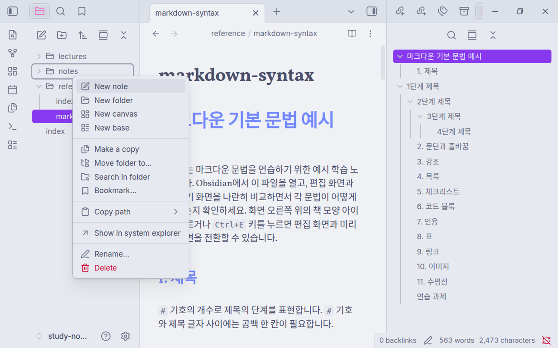The width and height of the screenshot is (558, 348).
Task: Open the quick switcher from the ribbon
Action: pyautogui.click(x=13, y=35)
